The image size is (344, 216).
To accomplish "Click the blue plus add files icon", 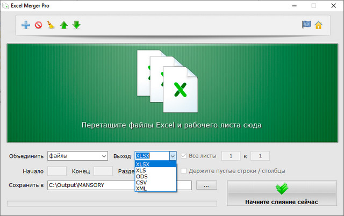I will click(x=26, y=25).
